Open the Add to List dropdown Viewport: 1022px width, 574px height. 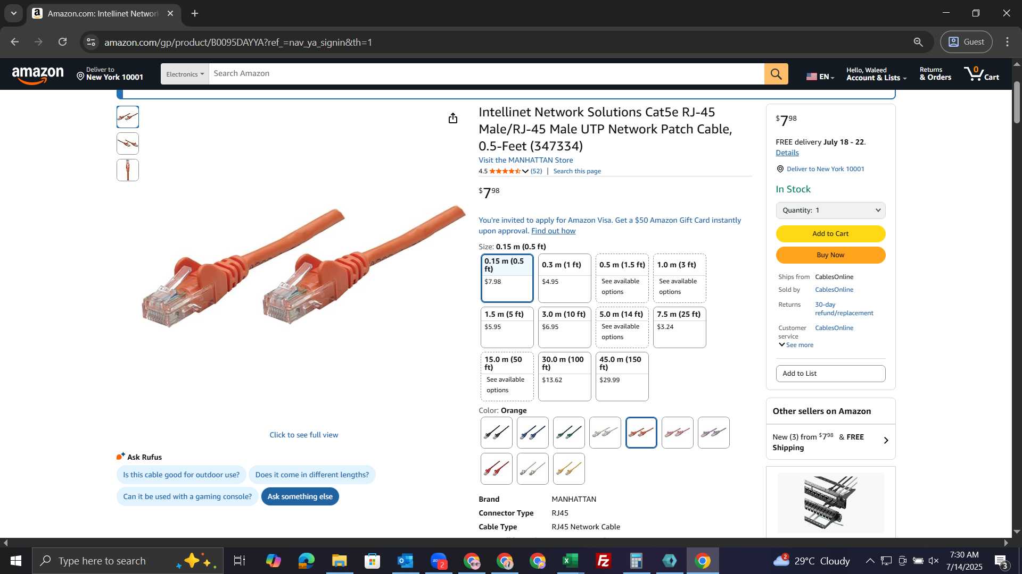coord(830,374)
